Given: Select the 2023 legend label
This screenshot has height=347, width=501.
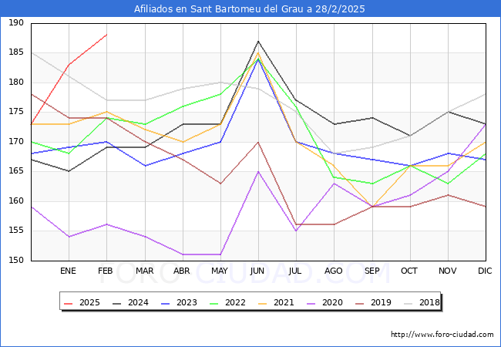Looking at the screenshot, I should point(187,302).
